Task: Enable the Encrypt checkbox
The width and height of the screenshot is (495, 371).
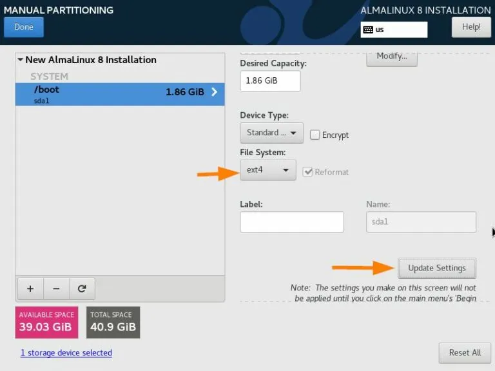Action: pyautogui.click(x=315, y=135)
